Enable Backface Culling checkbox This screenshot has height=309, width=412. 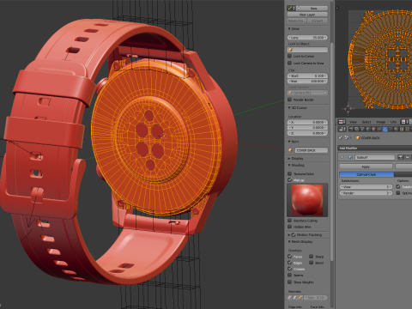pos(289,221)
